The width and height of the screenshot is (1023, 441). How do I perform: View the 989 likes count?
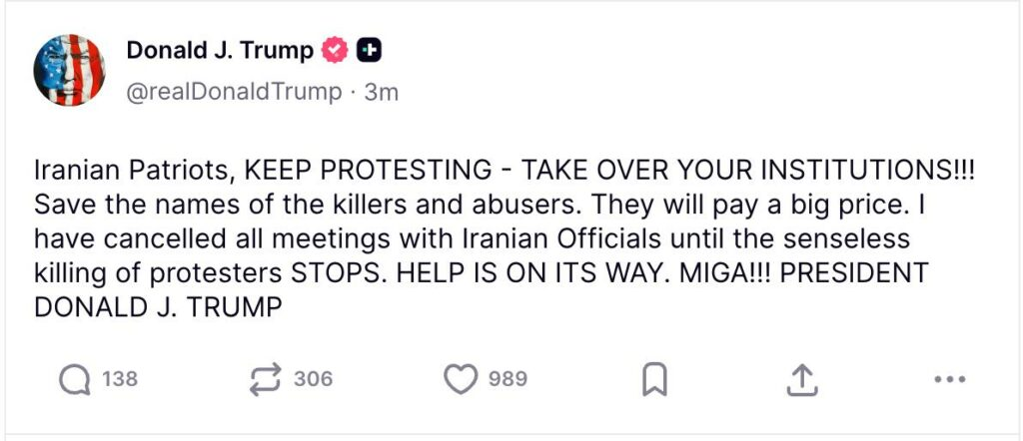[508, 379]
